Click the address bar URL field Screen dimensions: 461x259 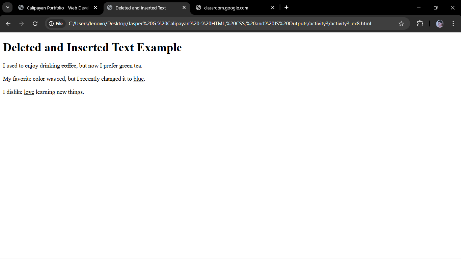(219, 24)
